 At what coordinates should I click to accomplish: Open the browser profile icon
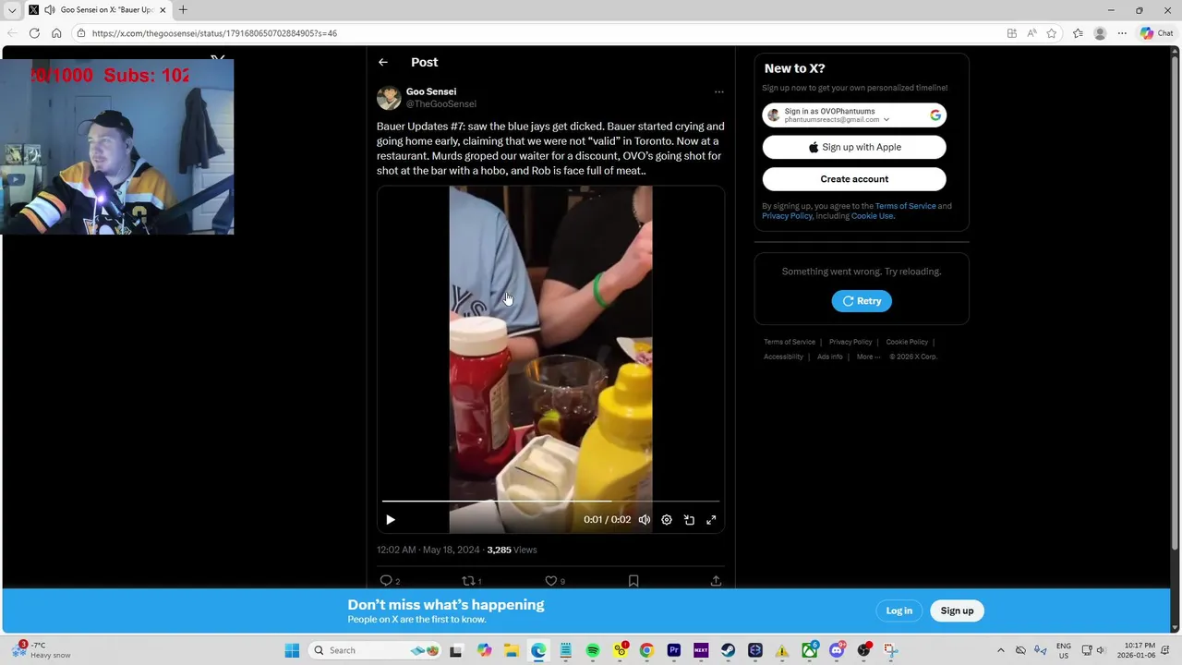pyautogui.click(x=1100, y=33)
